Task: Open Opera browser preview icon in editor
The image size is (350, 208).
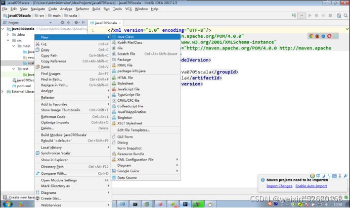Action: (x=329, y=36)
